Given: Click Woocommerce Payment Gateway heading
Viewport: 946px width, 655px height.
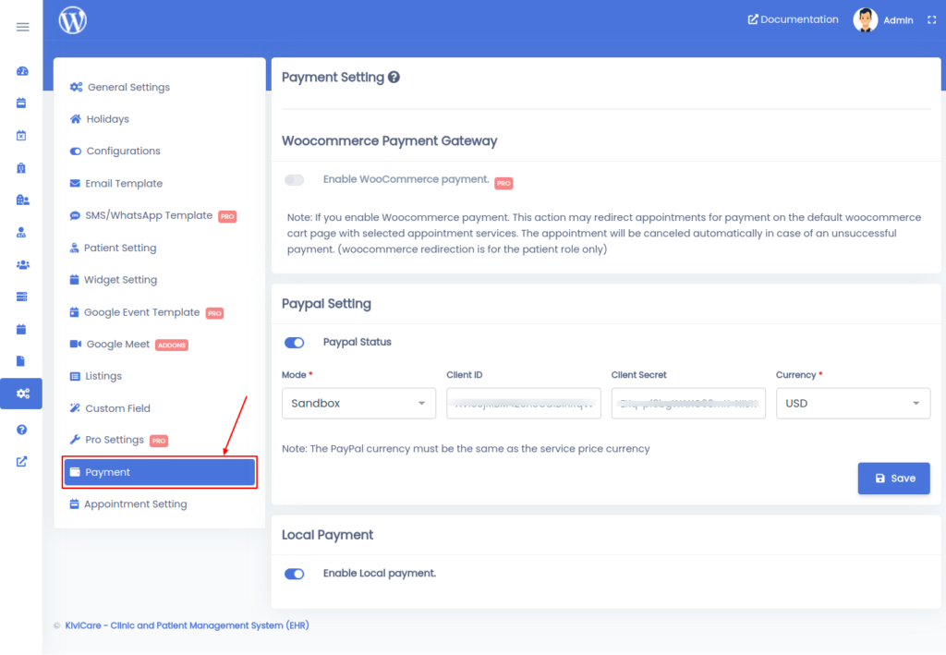Looking at the screenshot, I should pos(389,140).
